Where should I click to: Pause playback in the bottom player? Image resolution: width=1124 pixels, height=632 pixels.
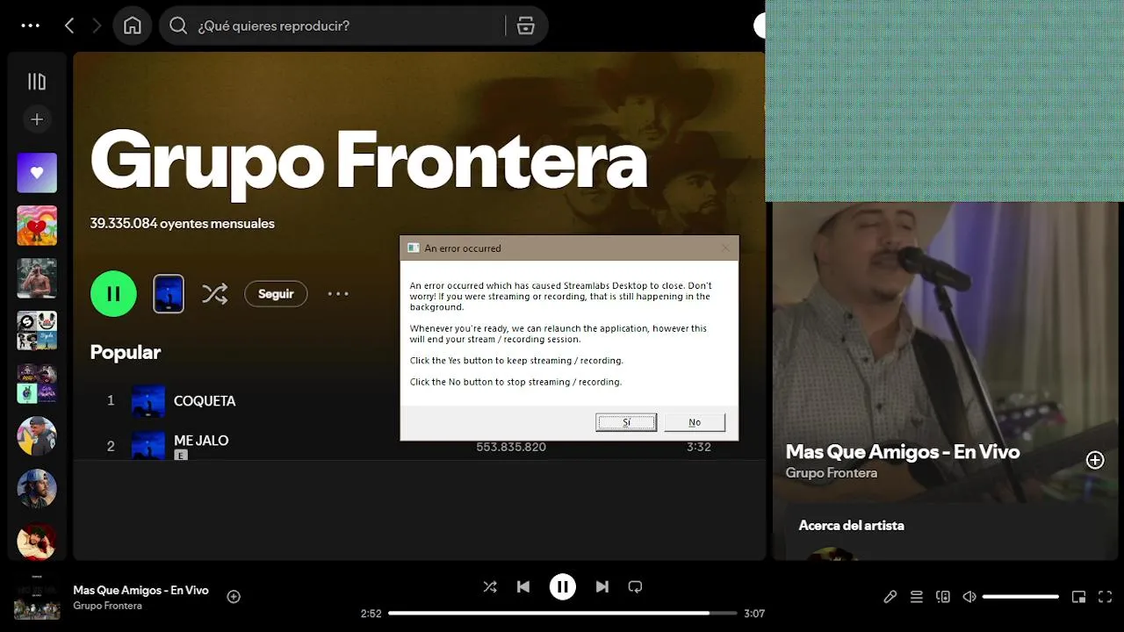[563, 586]
